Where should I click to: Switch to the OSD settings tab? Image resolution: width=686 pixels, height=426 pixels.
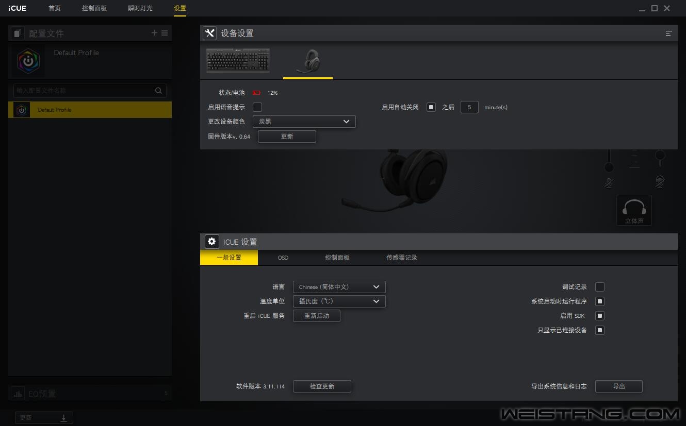283,258
